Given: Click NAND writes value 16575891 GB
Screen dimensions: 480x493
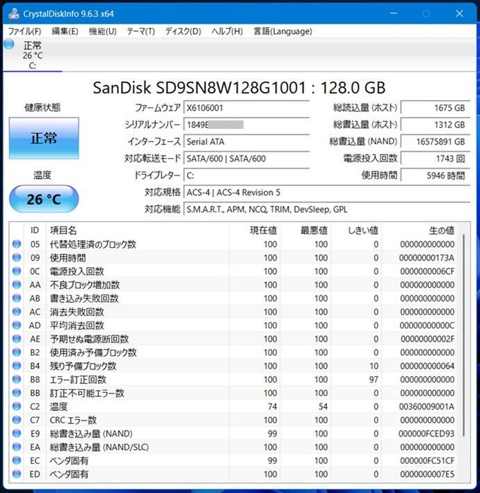Looking at the screenshot, I should [x=435, y=141].
